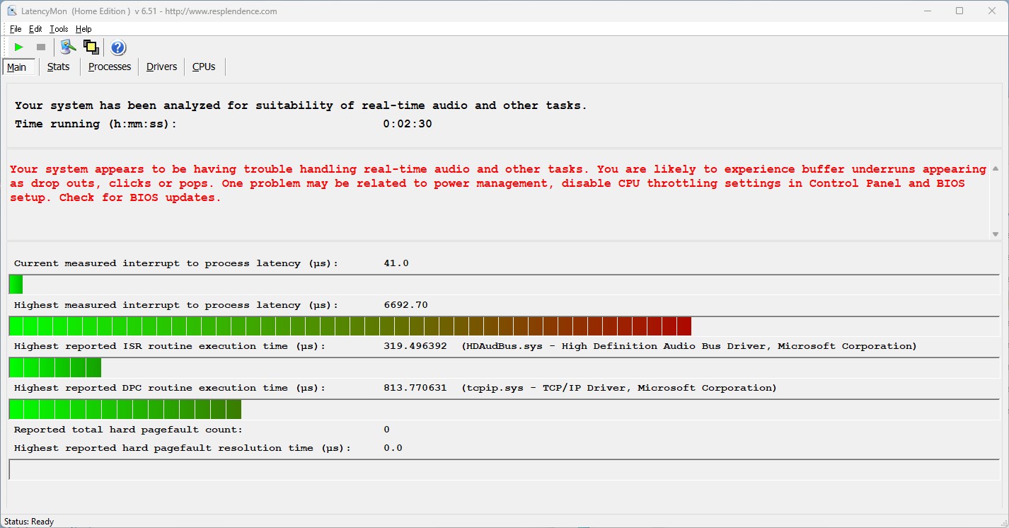
Task: Click the highest ISR execution time bar
Action: 504,367
